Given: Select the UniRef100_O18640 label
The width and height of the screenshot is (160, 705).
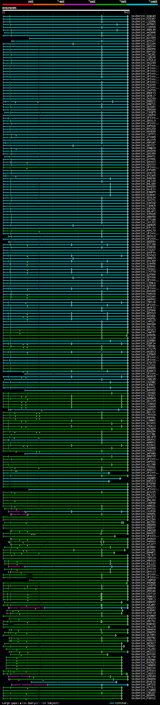Looking at the screenshot, I should (x=143, y=195).
